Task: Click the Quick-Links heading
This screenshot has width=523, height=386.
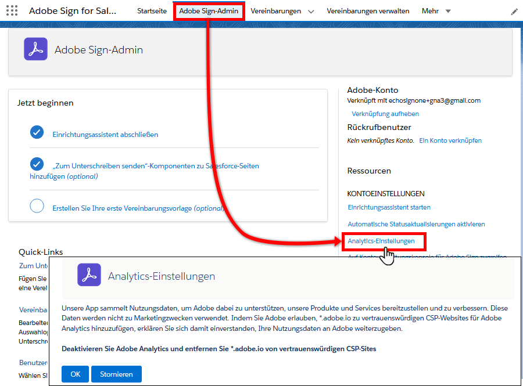Action: 41,252
